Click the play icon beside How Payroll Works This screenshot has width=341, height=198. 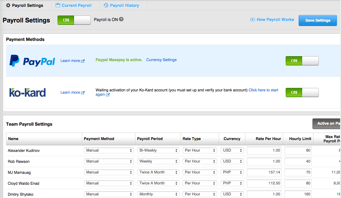click(x=253, y=20)
